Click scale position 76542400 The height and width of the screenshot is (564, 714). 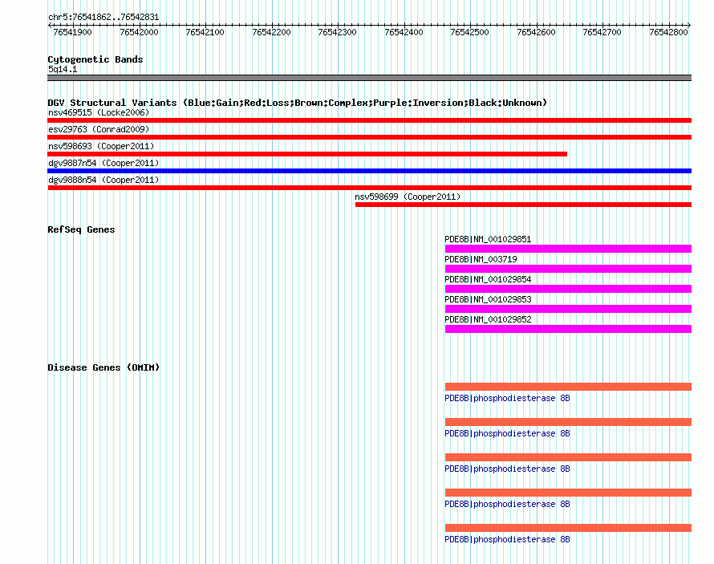(404, 32)
